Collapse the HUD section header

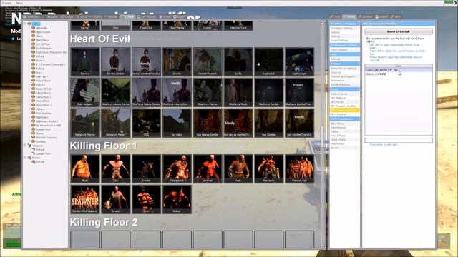pos(345,54)
